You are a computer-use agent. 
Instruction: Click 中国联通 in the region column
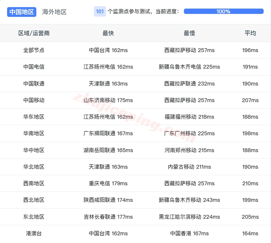[33, 83]
